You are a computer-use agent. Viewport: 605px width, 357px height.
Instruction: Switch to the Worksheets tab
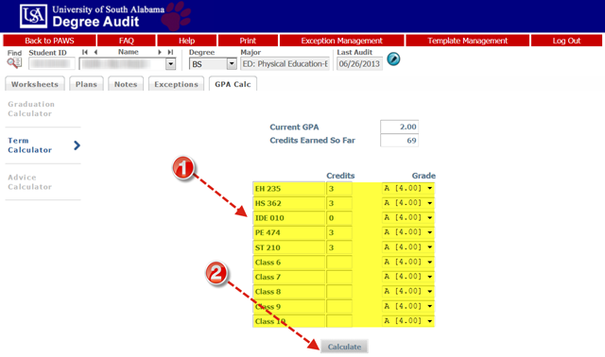point(35,84)
